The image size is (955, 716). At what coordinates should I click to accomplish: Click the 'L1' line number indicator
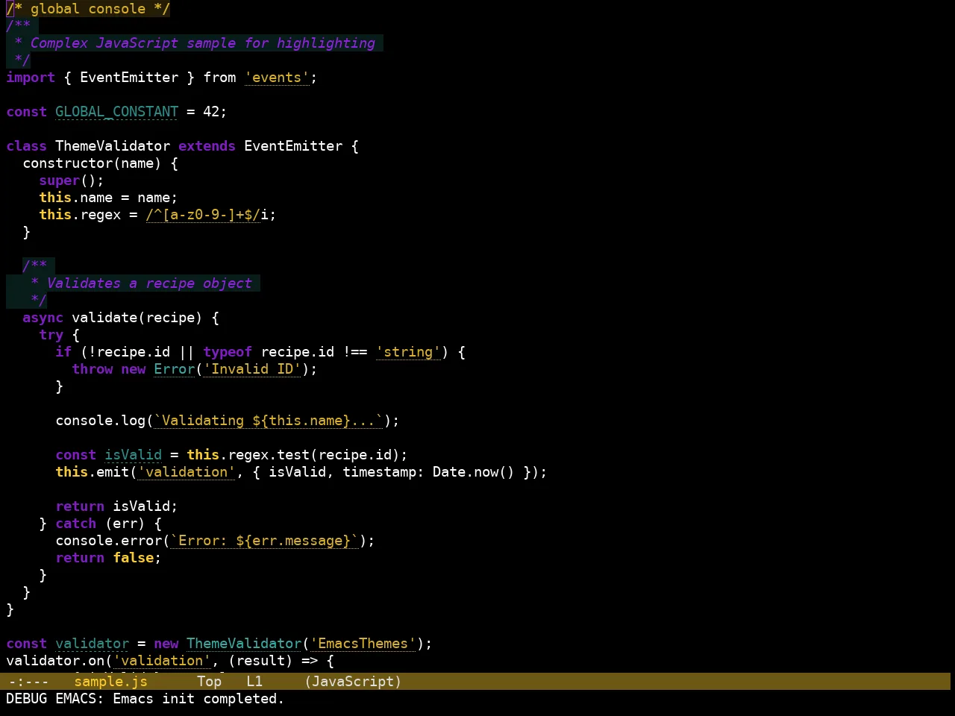click(254, 681)
